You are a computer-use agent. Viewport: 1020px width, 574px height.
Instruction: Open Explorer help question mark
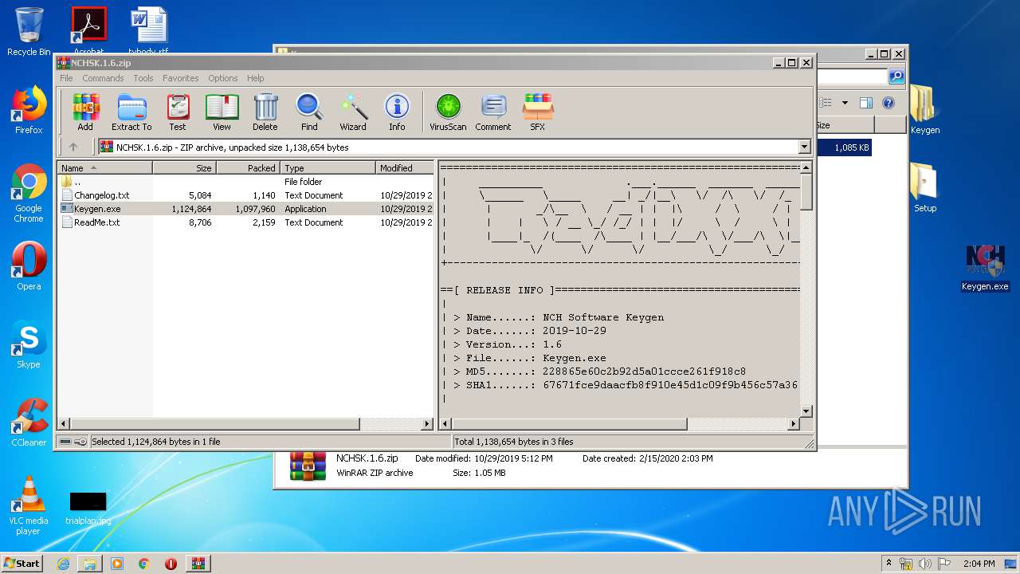(x=889, y=102)
